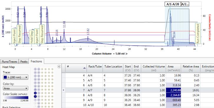The height and width of the screenshot is (108, 214).
Task: Click the first Inject Point marker on chromatogram
Action: click(14, 36)
